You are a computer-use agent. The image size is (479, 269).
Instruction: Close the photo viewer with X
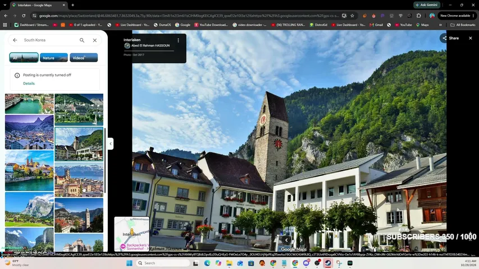coord(471,38)
